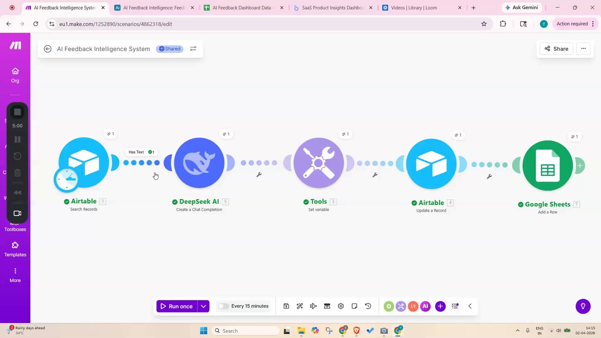Switch to SaaS Product Insights Dashboard tab
The height and width of the screenshot is (338, 601).
pos(332,8)
